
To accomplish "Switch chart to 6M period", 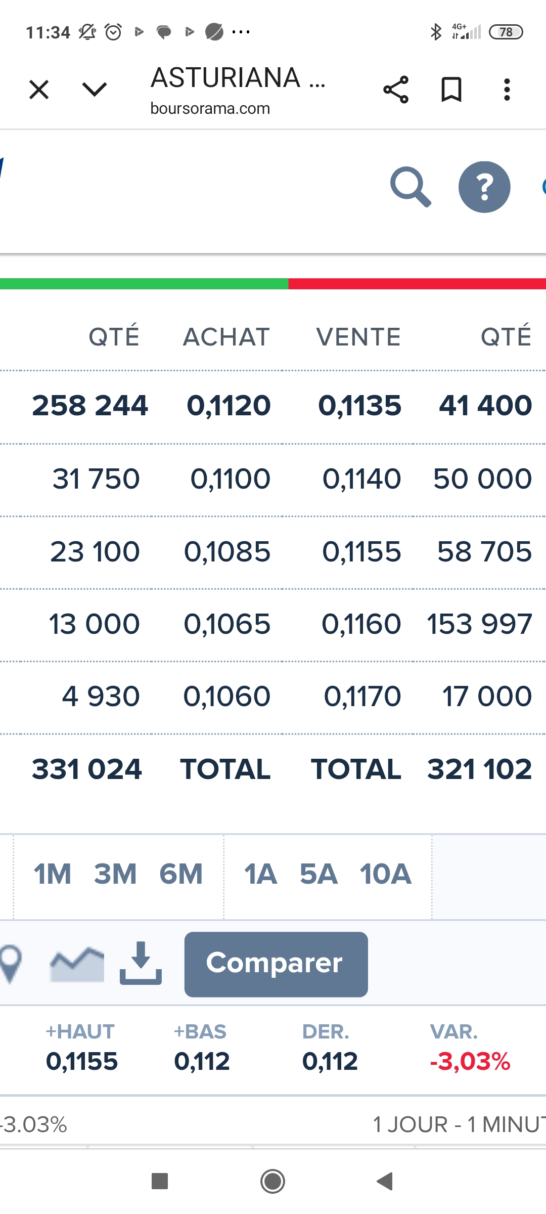I will [180, 874].
